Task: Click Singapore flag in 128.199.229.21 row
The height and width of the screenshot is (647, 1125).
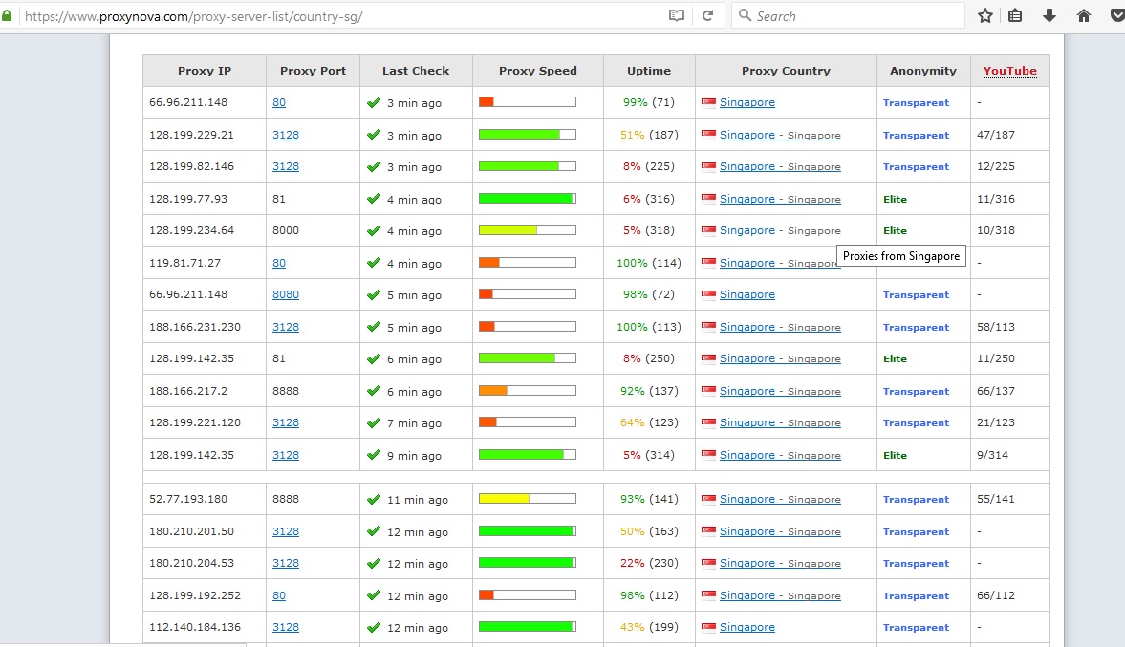Action: pyautogui.click(x=709, y=134)
